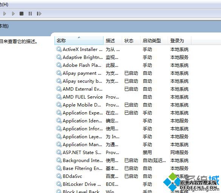Select the Application Information name
This screenshot has height=193, width=221.
point(83,129)
